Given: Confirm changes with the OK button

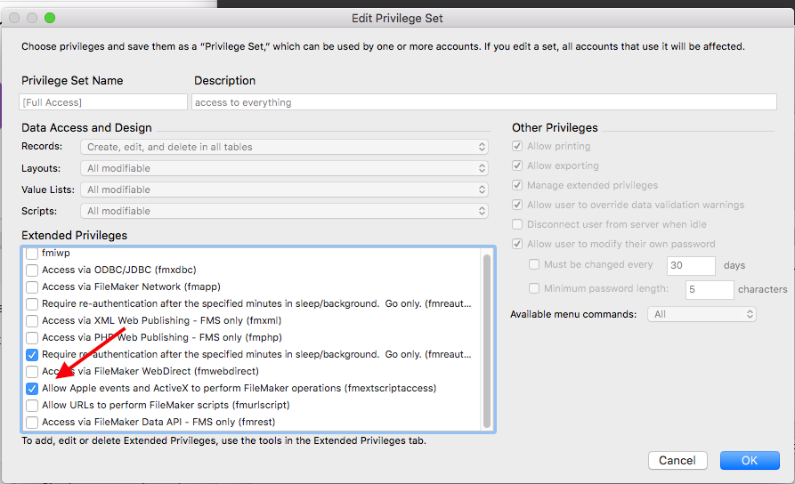Looking at the screenshot, I should point(750,460).
